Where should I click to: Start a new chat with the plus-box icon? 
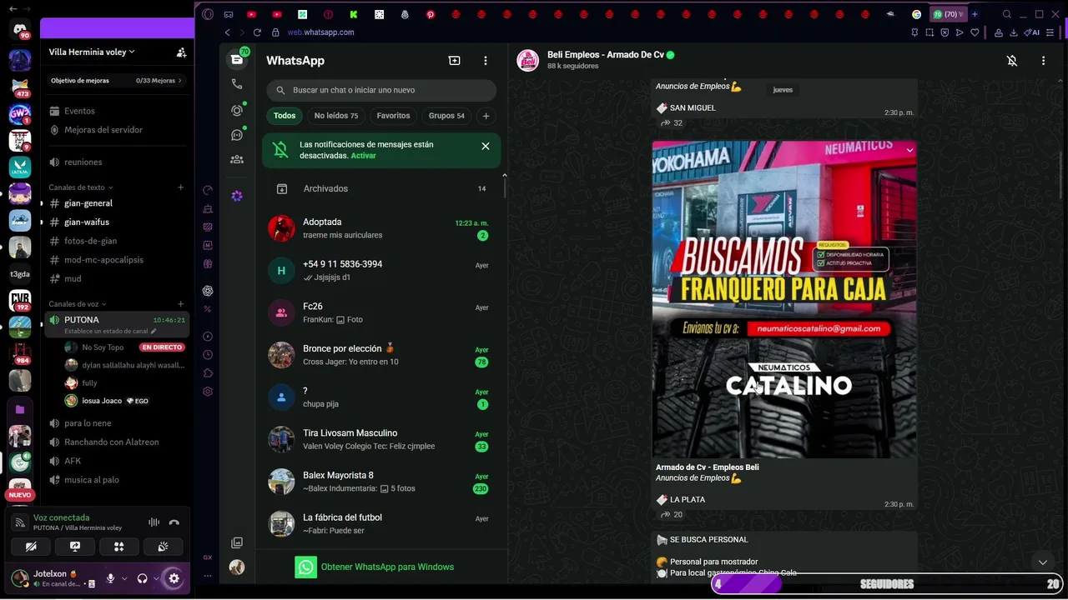tap(454, 61)
